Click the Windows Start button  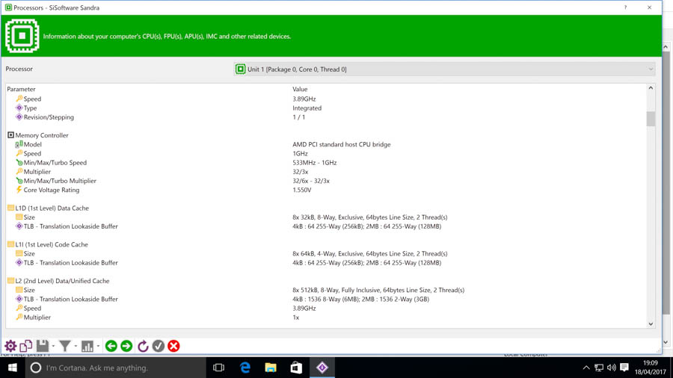pyautogui.click(x=13, y=368)
